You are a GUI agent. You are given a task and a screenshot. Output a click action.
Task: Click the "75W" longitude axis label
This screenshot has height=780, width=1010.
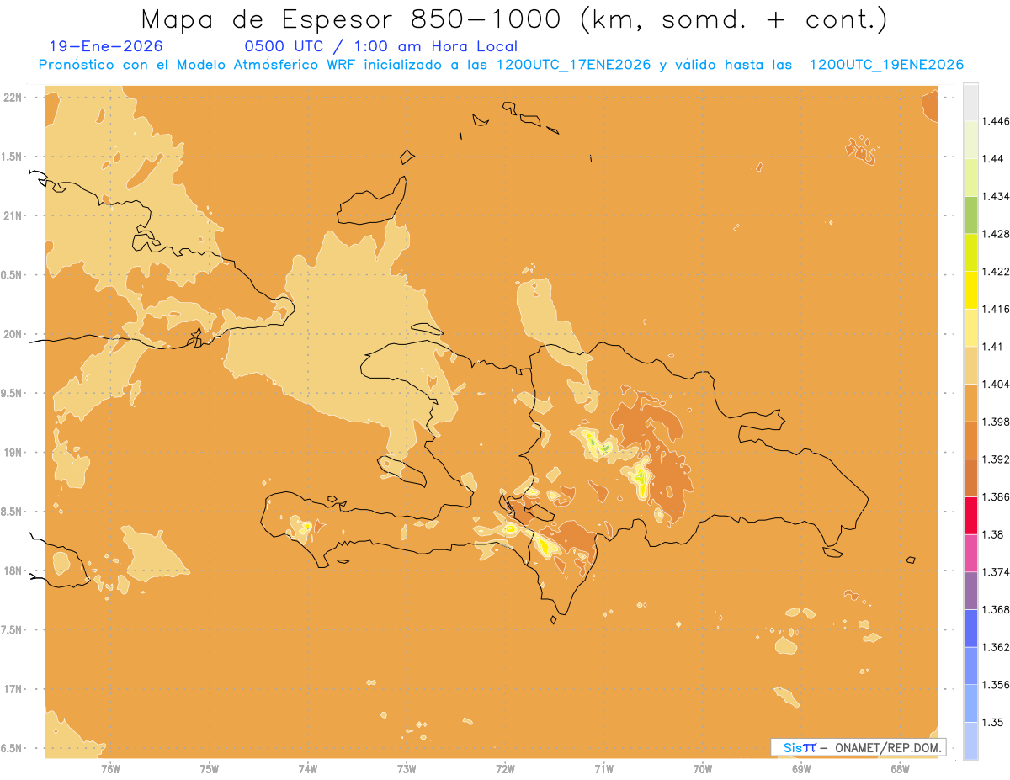click(210, 768)
